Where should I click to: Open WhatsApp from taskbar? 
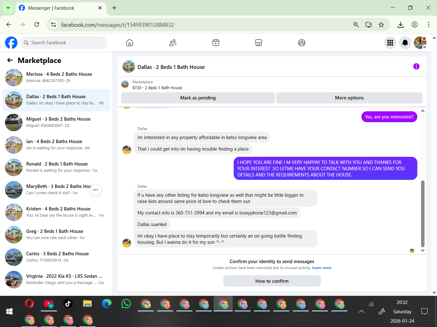click(x=126, y=304)
